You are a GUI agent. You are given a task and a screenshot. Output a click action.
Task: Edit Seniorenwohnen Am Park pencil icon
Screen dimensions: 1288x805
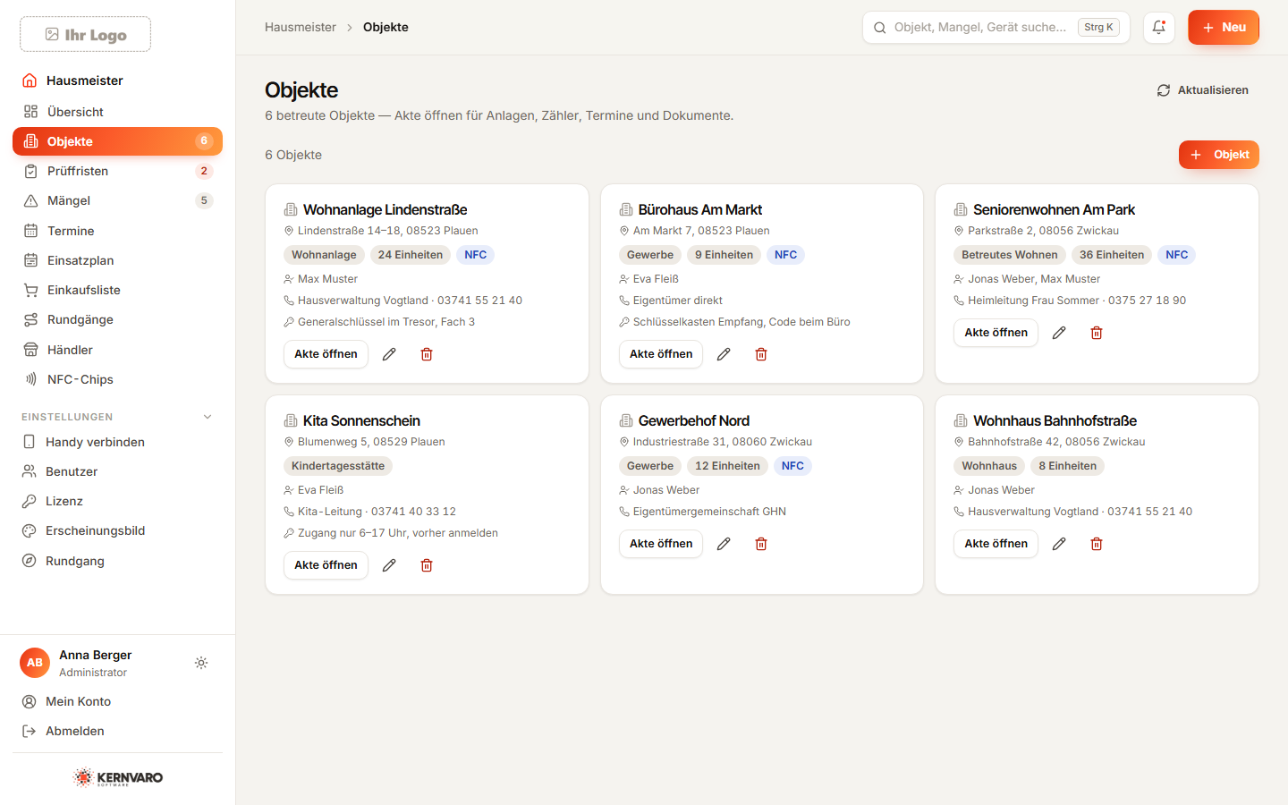pos(1059,333)
